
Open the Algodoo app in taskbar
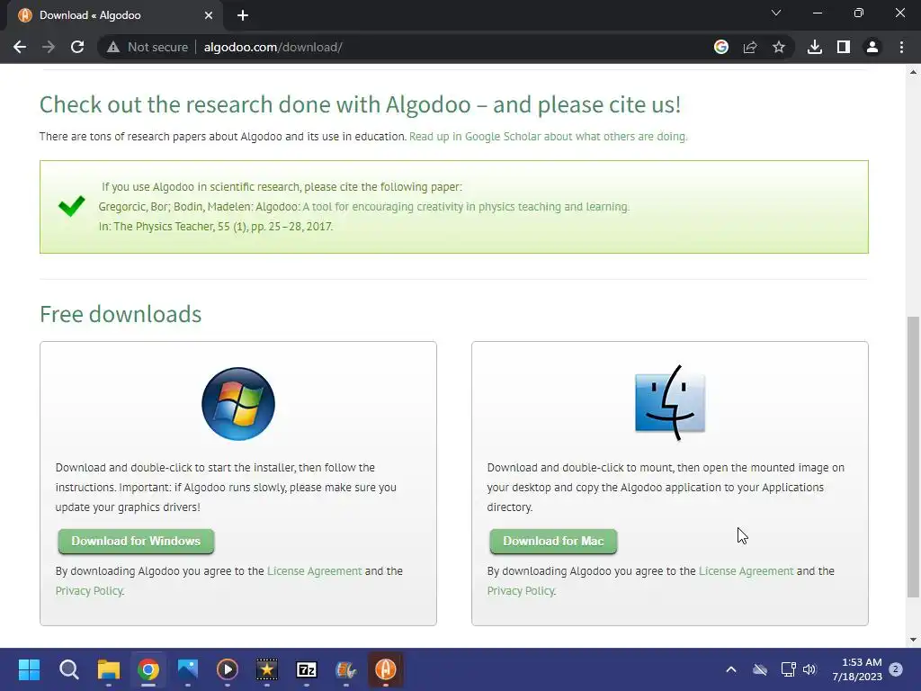(x=385, y=669)
